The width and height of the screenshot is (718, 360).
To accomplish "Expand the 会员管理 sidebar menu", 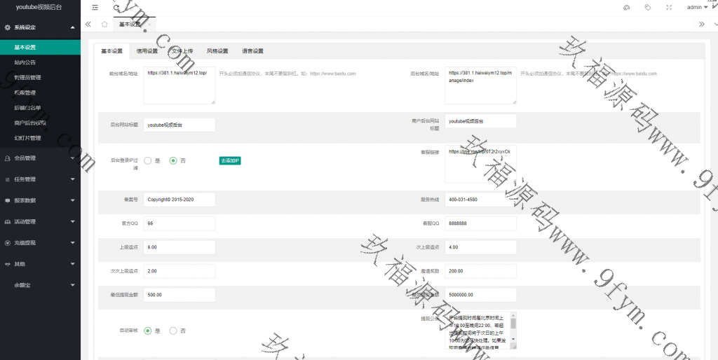I will (40, 158).
